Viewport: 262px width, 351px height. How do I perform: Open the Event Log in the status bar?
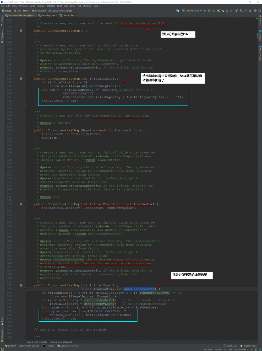230,346
